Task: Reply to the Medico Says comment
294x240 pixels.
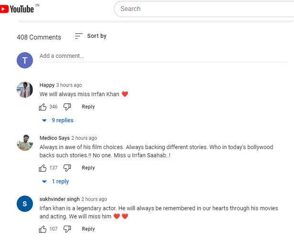Action: coord(88,168)
